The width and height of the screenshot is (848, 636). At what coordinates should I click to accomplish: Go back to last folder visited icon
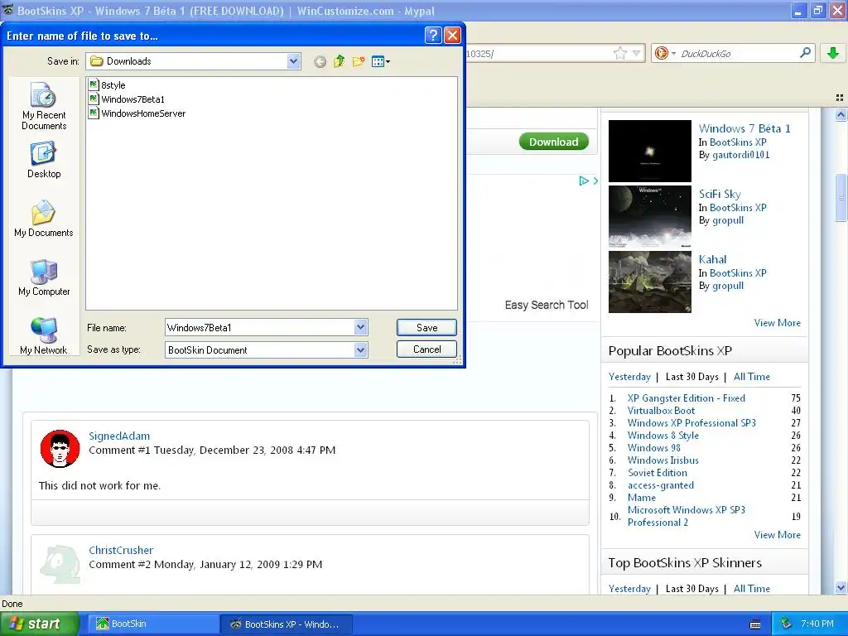pos(320,61)
